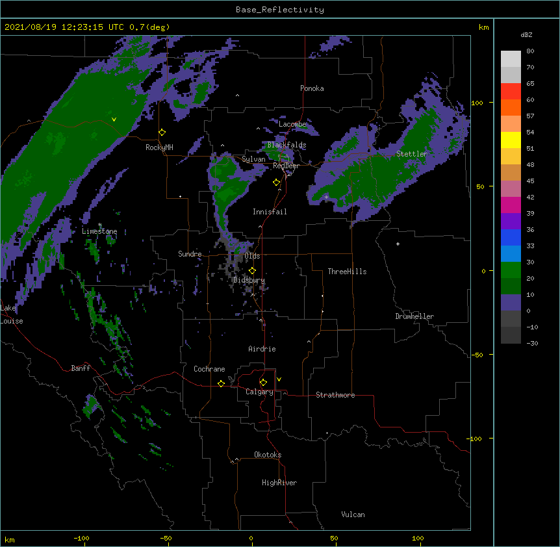Click the Ponoka city label

(312, 88)
